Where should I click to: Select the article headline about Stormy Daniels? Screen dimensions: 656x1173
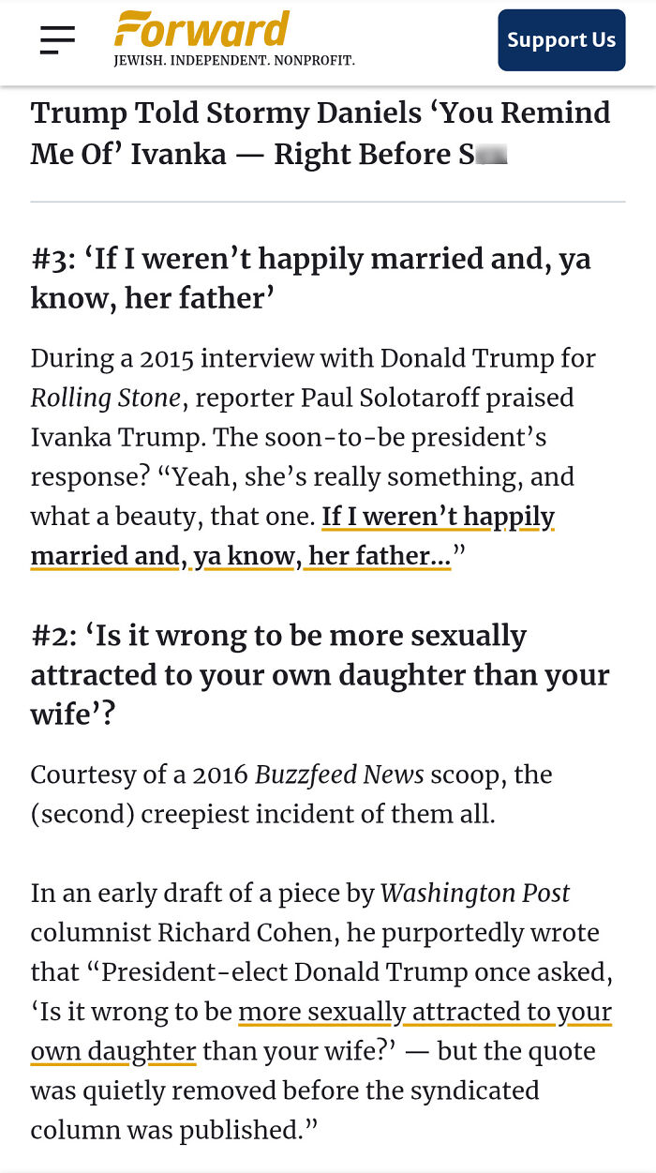[319, 132]
